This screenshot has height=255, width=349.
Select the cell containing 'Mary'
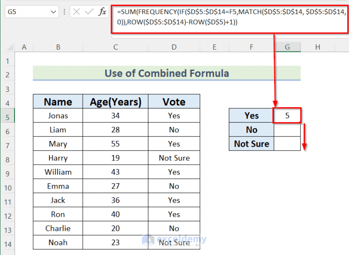58,144
